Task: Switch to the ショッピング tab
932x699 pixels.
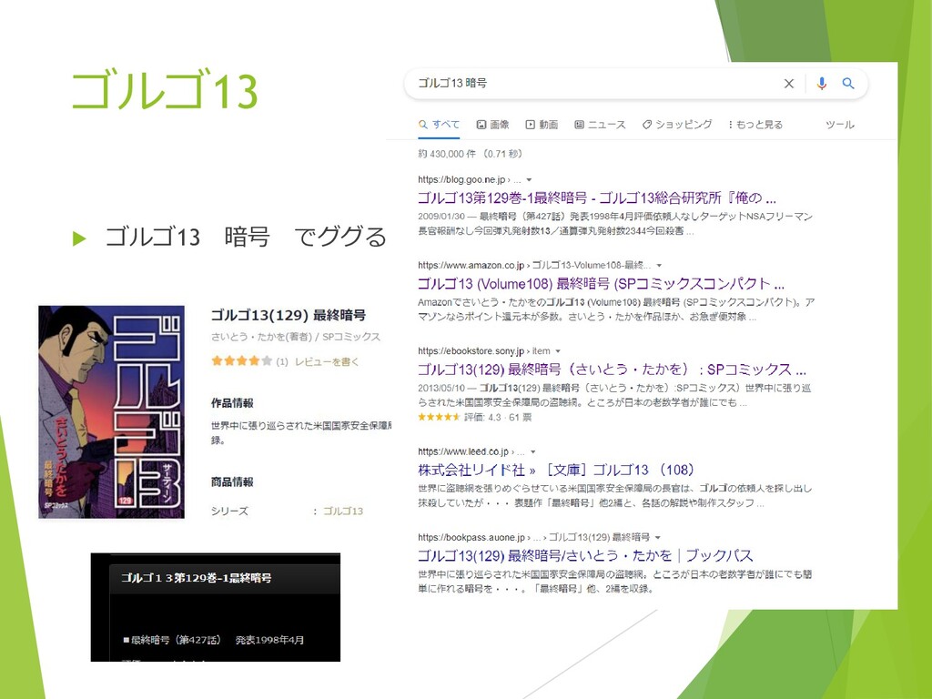Action: click(x=677, y=125)
